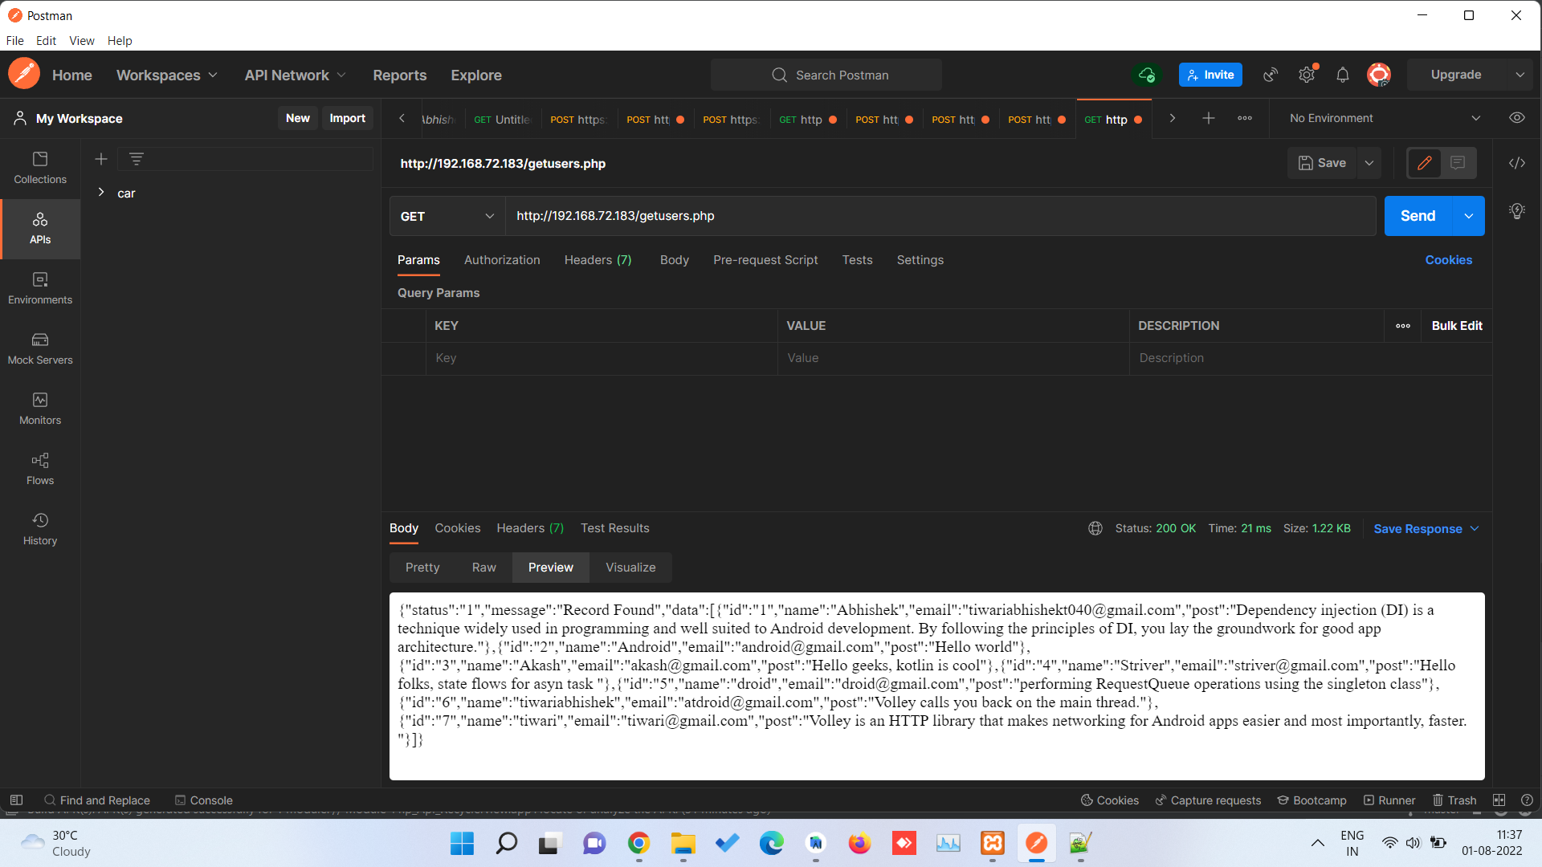The height and width of the screenshot is (867, 1542).
Task: Open the Save Response dropdown
Action: pyautogui.click(x=1426, y=528)
